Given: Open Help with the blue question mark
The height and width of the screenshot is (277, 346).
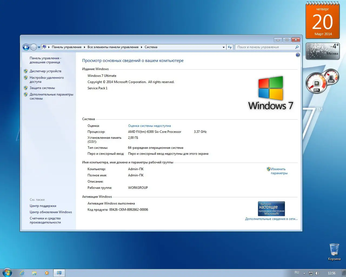Looking at the screenshot, I should pyautogui.click(x=298, y=55).
